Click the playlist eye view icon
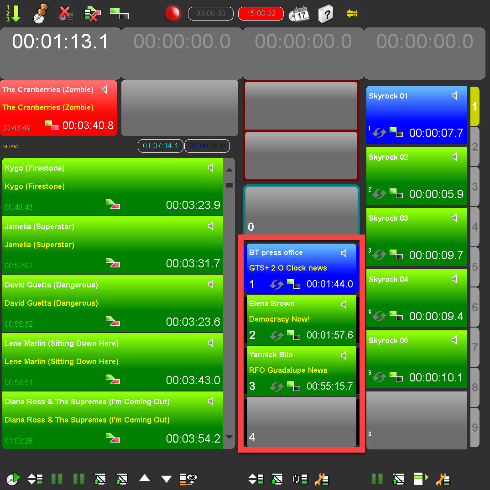Screen dimensions: 490x490 [188, 479]
